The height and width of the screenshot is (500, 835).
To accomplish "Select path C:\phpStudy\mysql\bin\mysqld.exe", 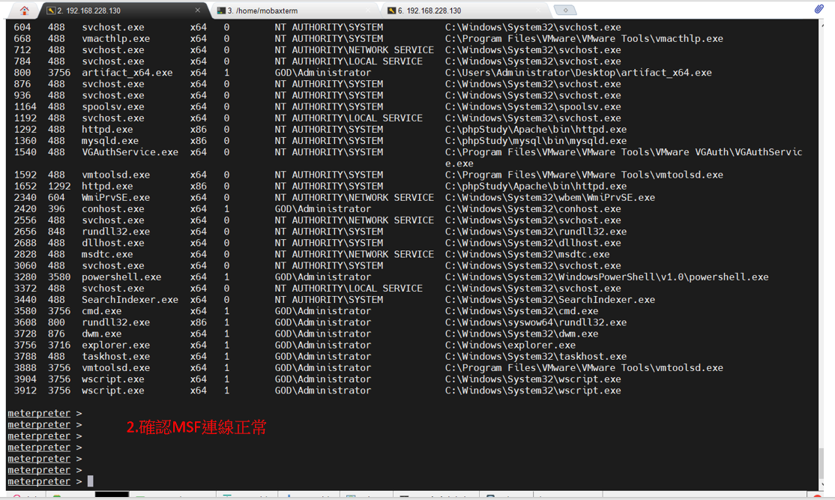I will (x=536, y=141).
